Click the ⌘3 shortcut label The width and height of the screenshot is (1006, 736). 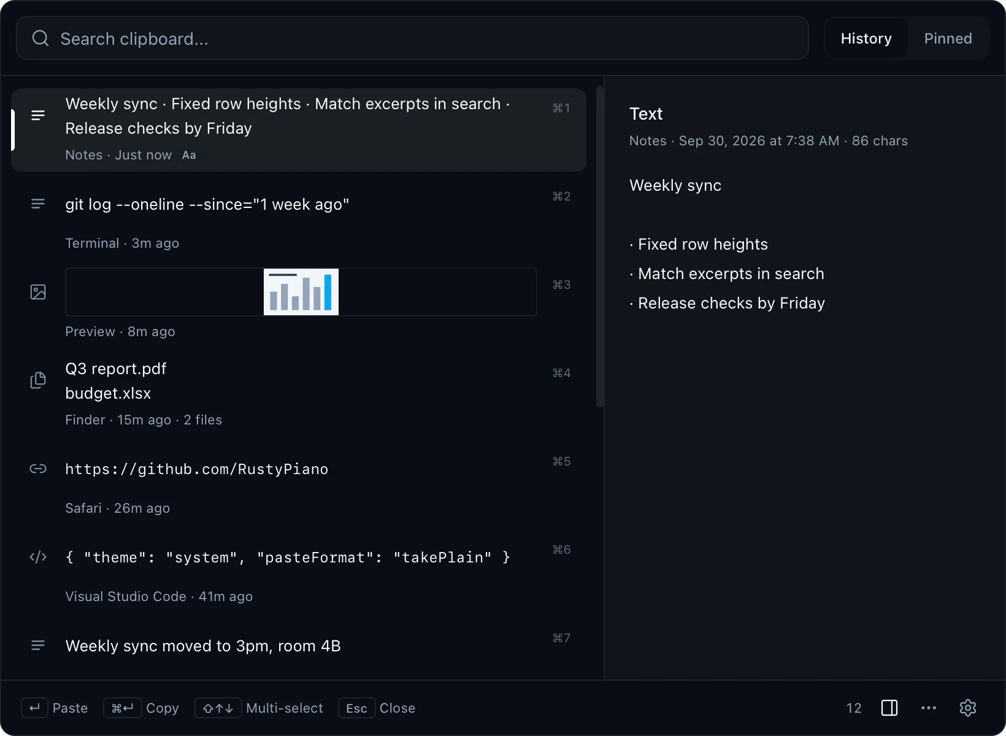coord(561,285)
